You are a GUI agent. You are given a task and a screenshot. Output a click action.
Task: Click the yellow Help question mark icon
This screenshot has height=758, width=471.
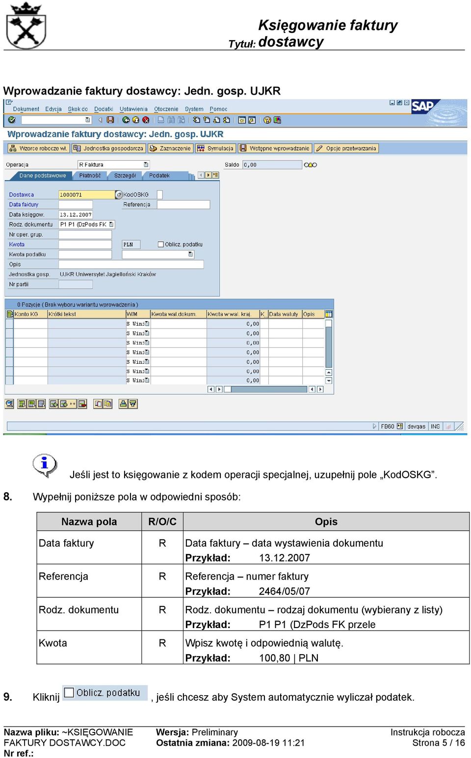(x=267, y=120)
